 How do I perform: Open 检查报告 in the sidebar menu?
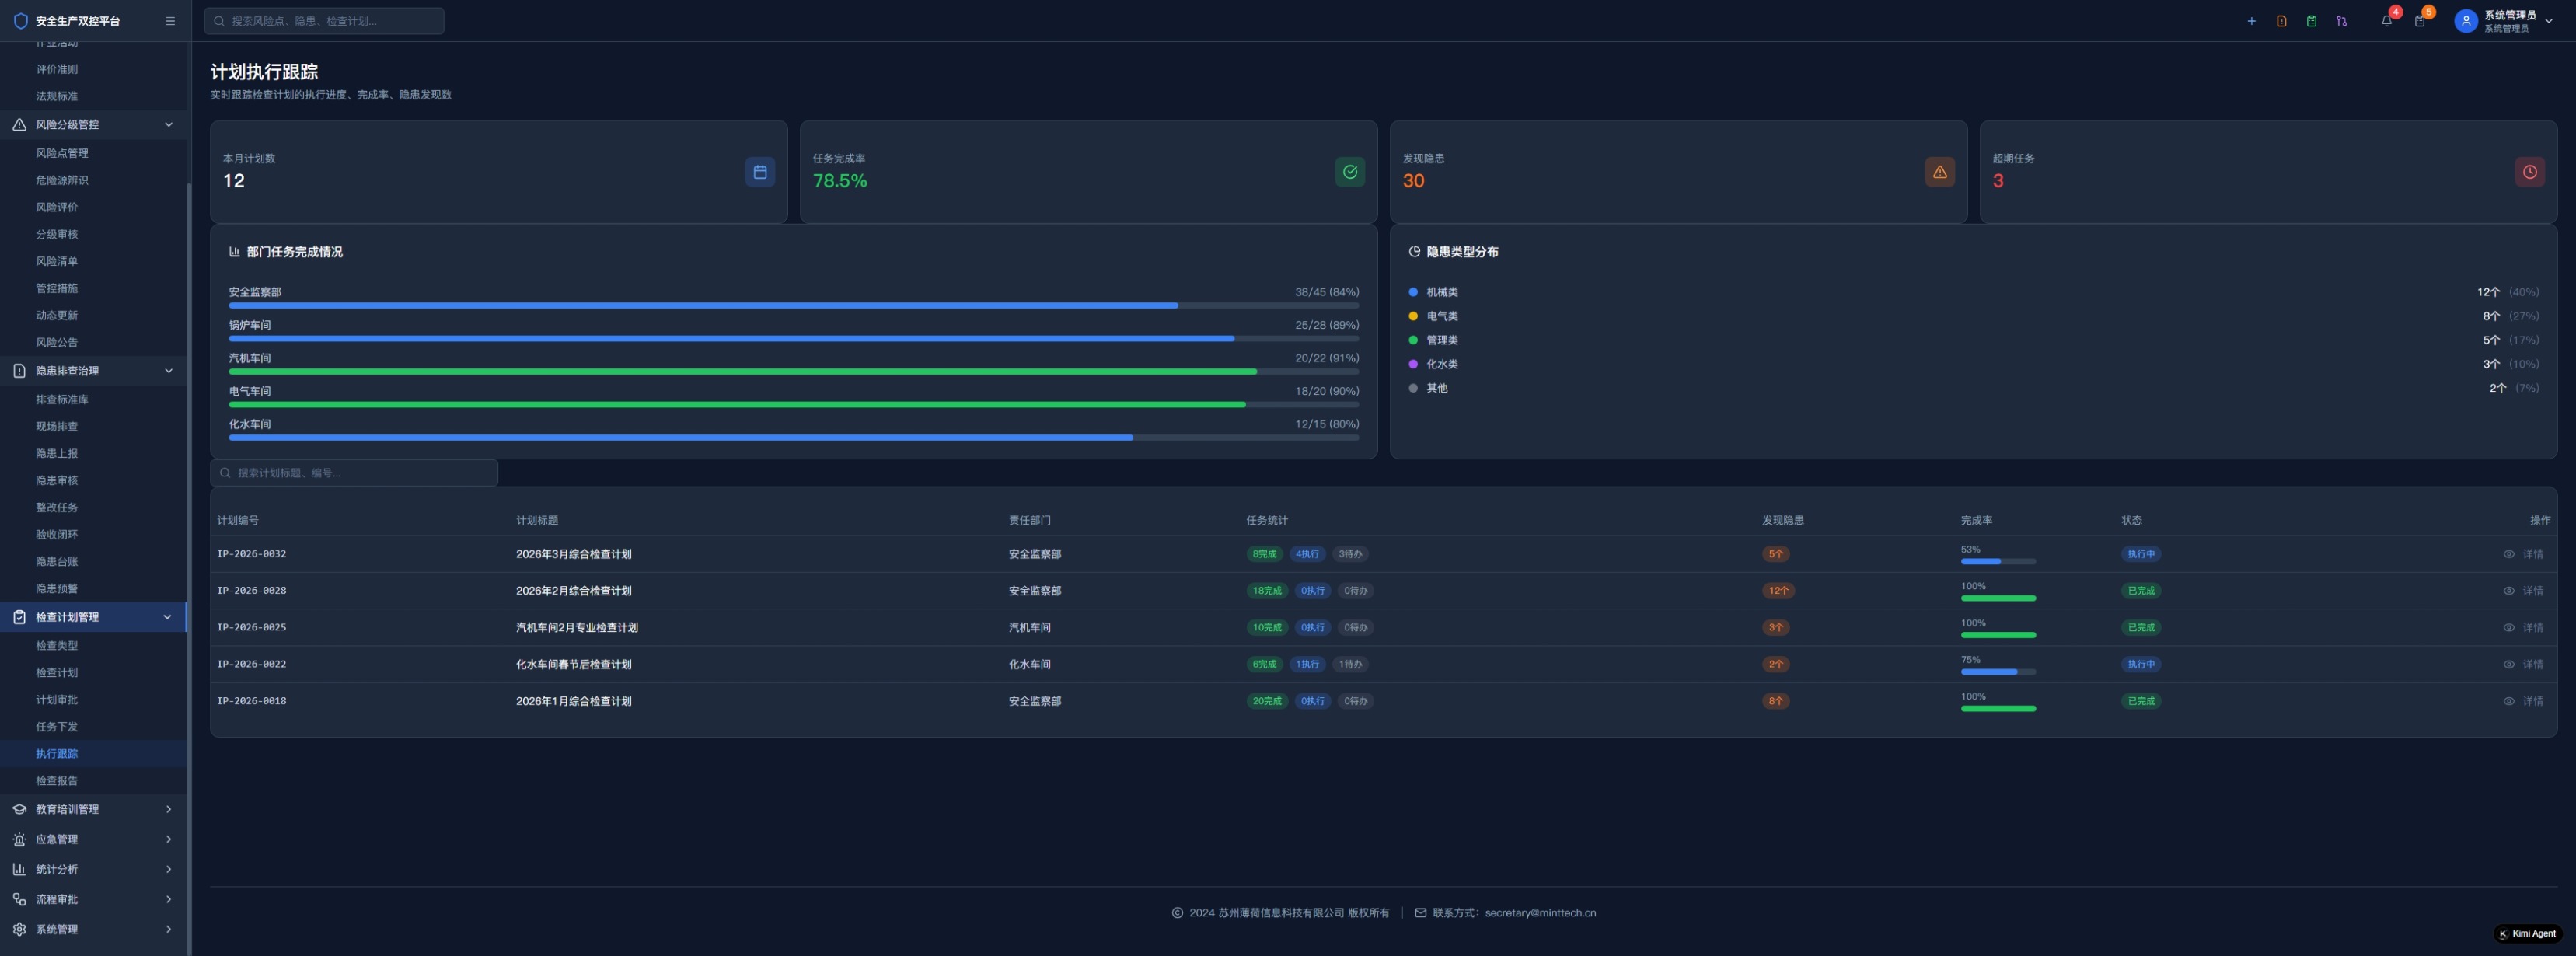coord(57,781)
